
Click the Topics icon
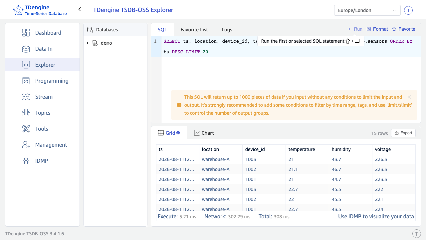[x=26, y=113]
